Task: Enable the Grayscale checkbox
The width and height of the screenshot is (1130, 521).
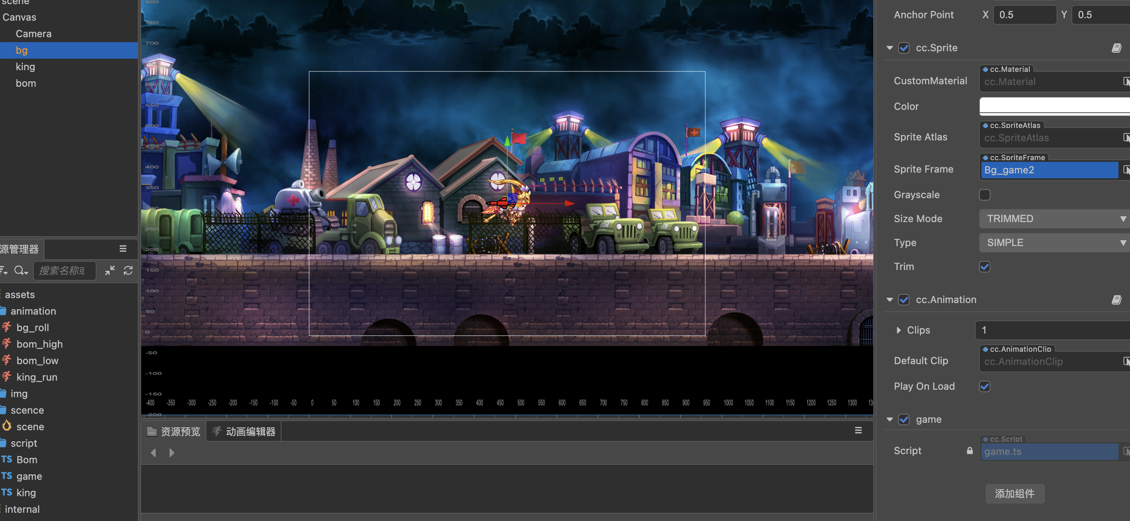Action: point(984,195)
